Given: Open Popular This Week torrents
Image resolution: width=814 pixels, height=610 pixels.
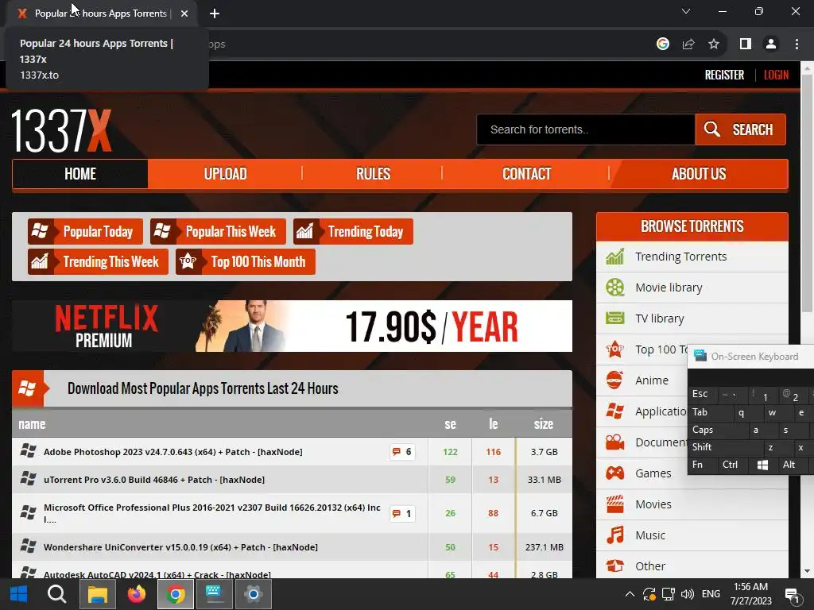Looking at the screenshot, I should point(218,231).
